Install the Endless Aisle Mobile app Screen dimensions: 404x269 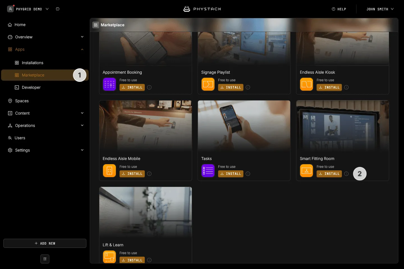132,174
